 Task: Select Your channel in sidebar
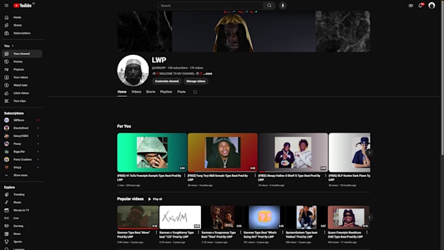pyautogui.click(x=22, y=54)
